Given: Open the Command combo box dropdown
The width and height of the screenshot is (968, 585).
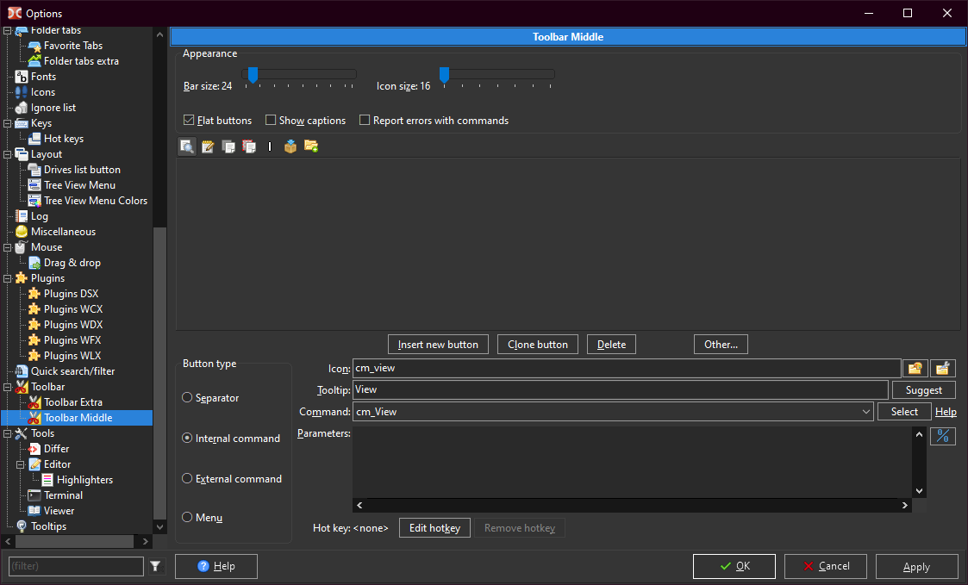Looking at the screenshot, I should [866, 412].
